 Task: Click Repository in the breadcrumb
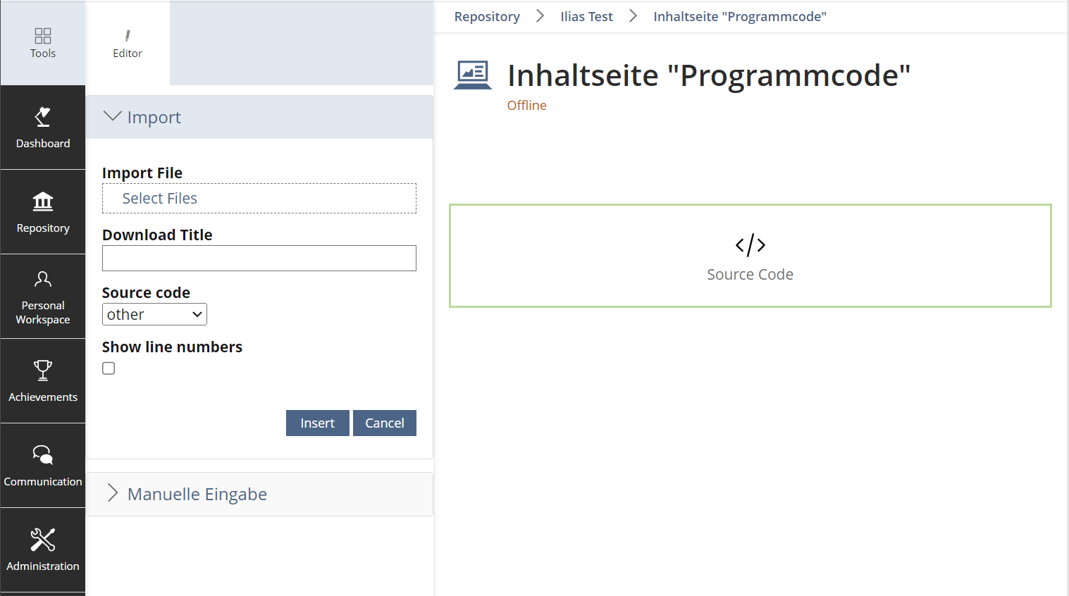[x=487, y=16]
